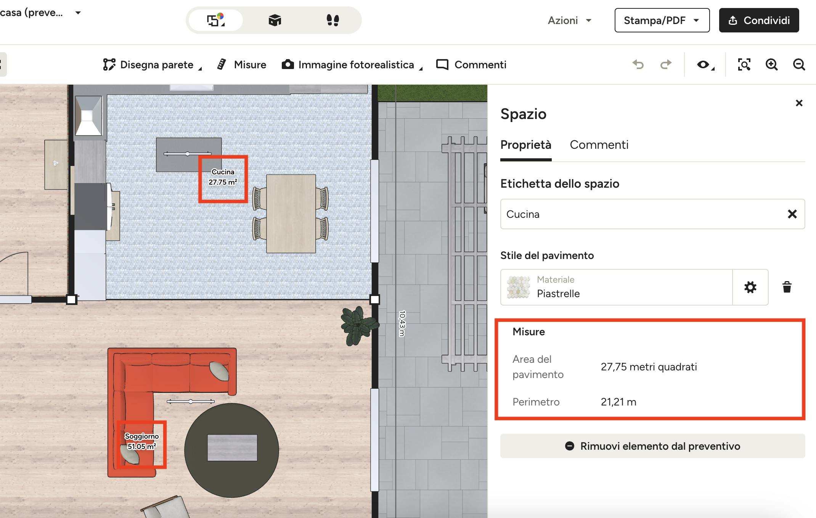Screen dimensions: 816x518
Task: Open the Disegna parete tool
Action: pyautogui.click(x=152, y=64)
